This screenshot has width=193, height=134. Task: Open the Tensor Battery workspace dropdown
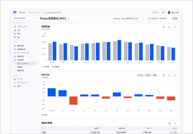pos(25,18)
